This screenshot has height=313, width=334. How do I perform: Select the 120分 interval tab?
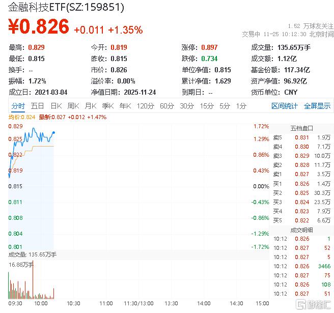pyautogui.click(x=145, y=106)
